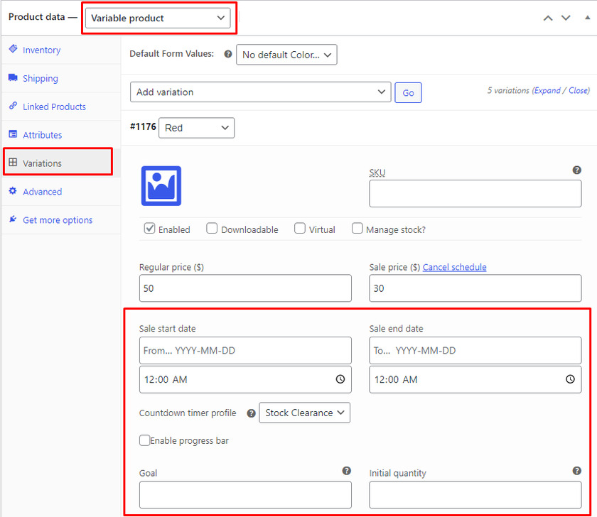
Task: Move Product data panel down with arrow
Action: point(566,18)
